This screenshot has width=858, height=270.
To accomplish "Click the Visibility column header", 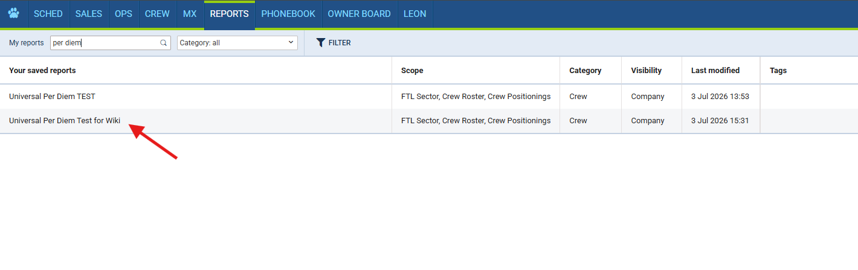I will coord(647,71).
